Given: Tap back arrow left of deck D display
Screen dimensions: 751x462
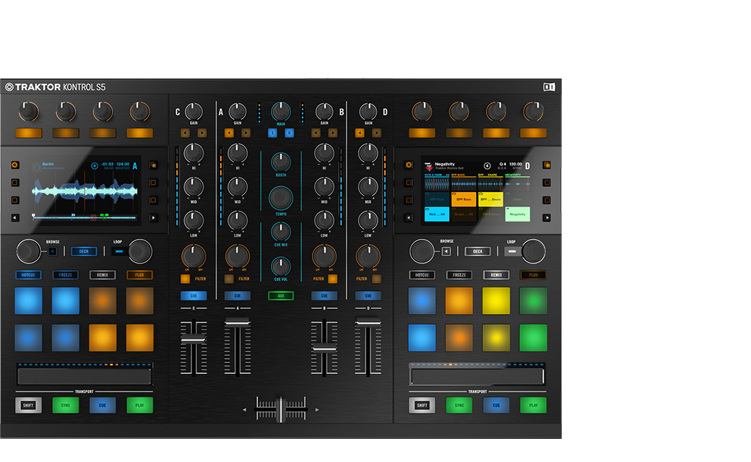Looking at the screenshot, I should tap(409, 218).
